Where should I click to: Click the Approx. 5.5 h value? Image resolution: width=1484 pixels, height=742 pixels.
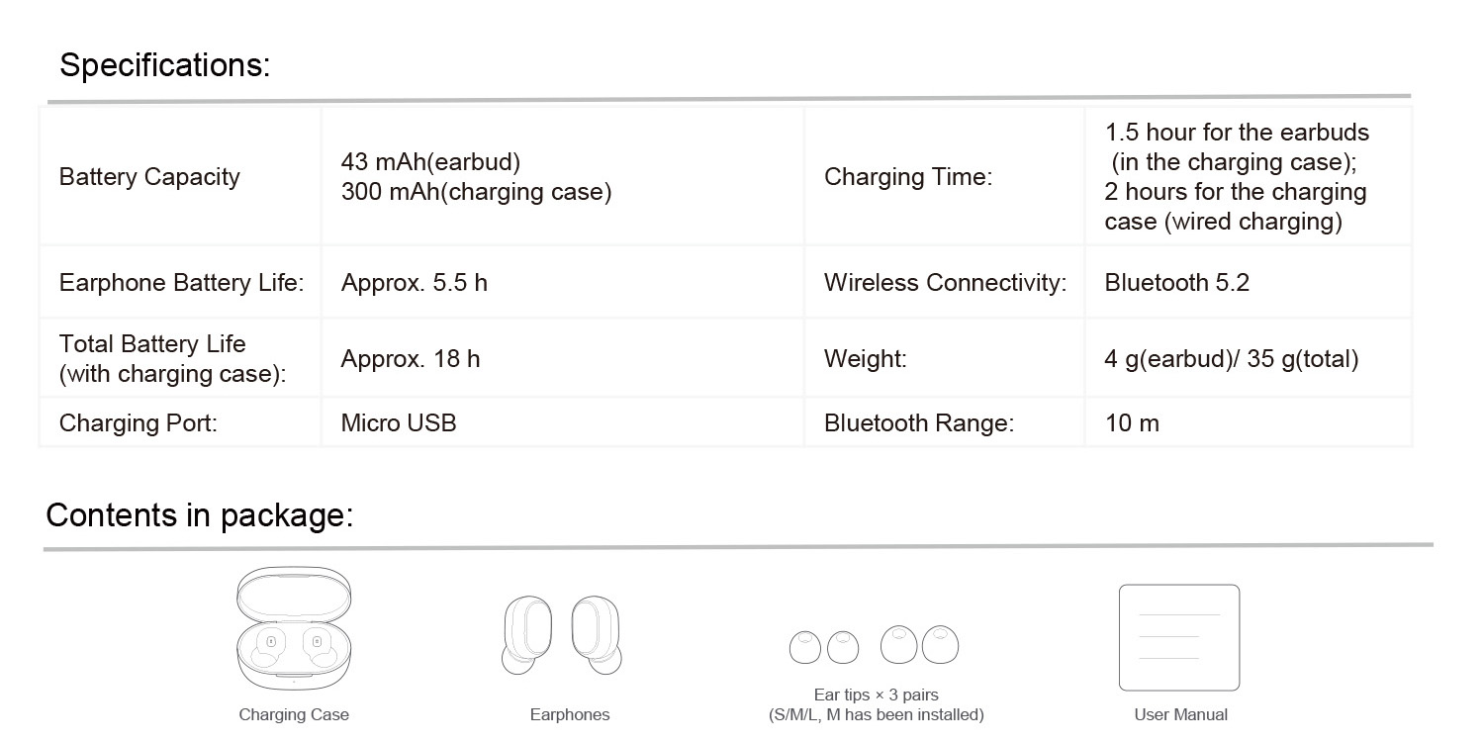[x=414, y=283]
